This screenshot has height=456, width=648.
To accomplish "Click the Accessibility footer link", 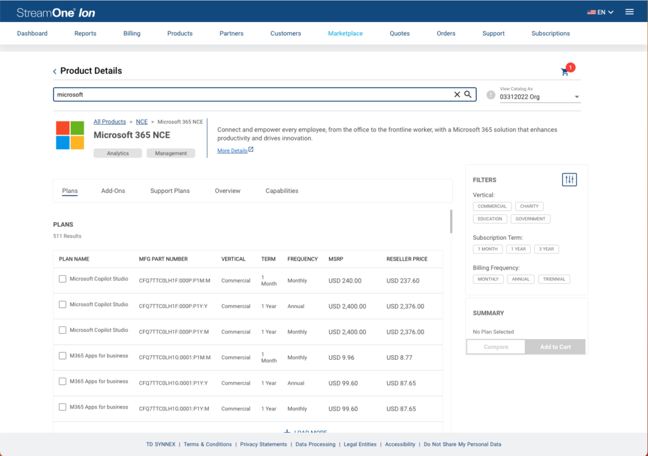I will click(400, 445).
